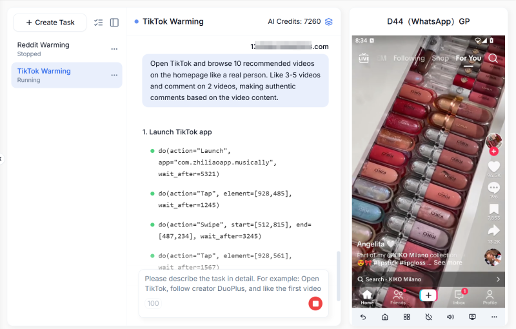
Task: Bookmark the video with favorites icon
Action: click(x=493, y=209)
